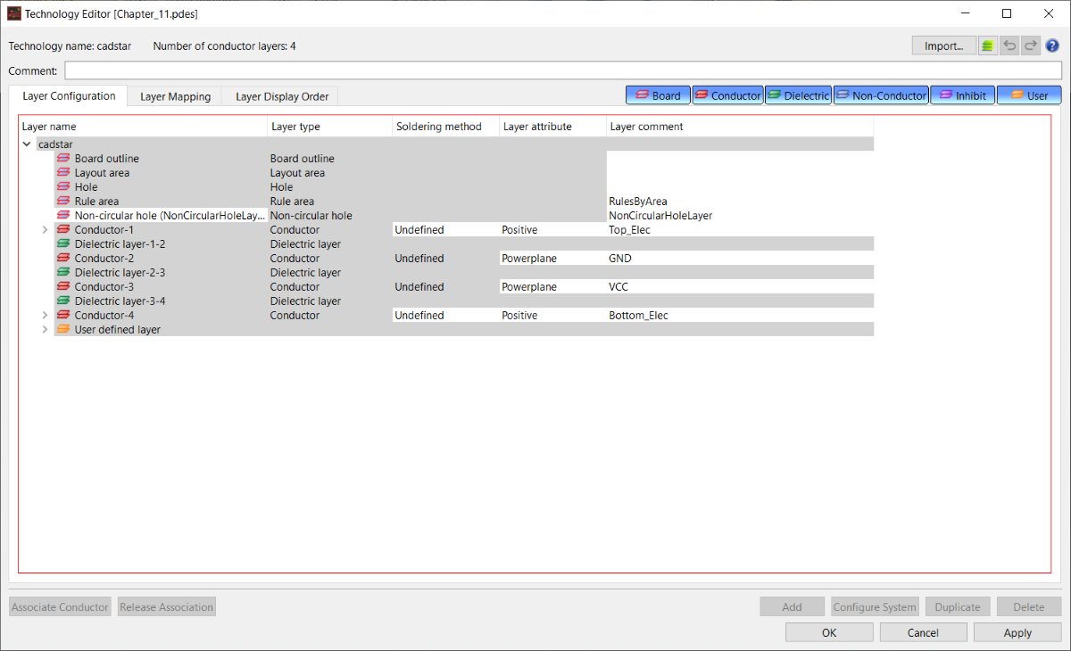Click the User defined layer orange icon

pyautogui.click(x=63, y=330)
